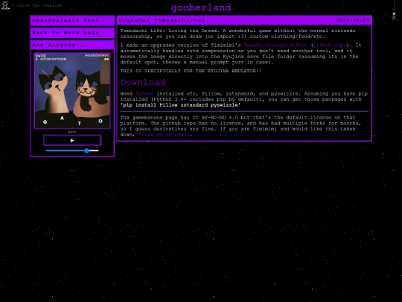The width and height of the screenshot is (402, 302).
Task: Click the Download heading
Action: pyautogui.click(x=143, y=82)
